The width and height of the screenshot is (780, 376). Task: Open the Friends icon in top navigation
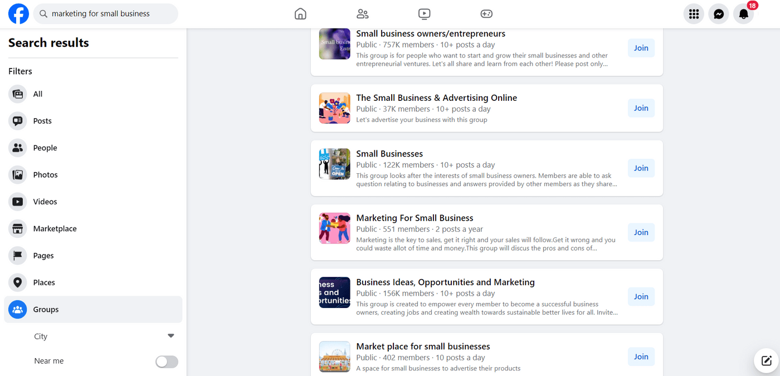pyautogui.click(x=363, y=14)
